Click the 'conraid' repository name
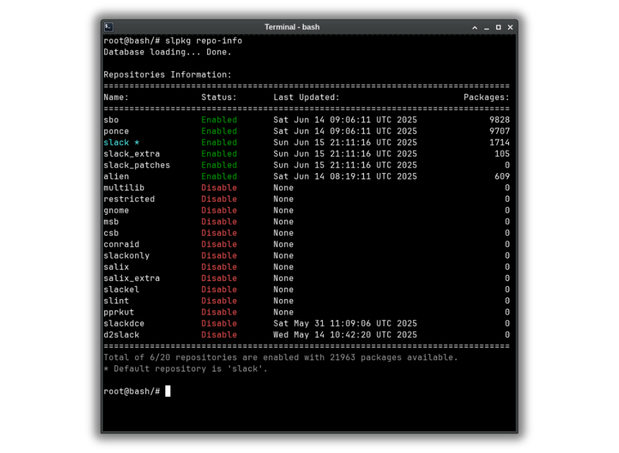This screenshot has width=619, height=453. [121, 245]
